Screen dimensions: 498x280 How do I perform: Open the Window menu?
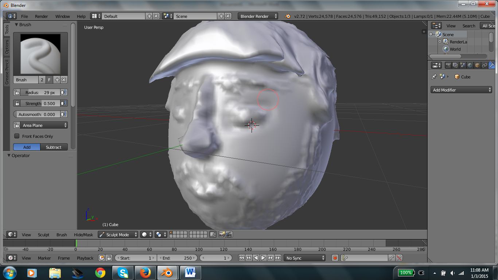tap(63, 16)
